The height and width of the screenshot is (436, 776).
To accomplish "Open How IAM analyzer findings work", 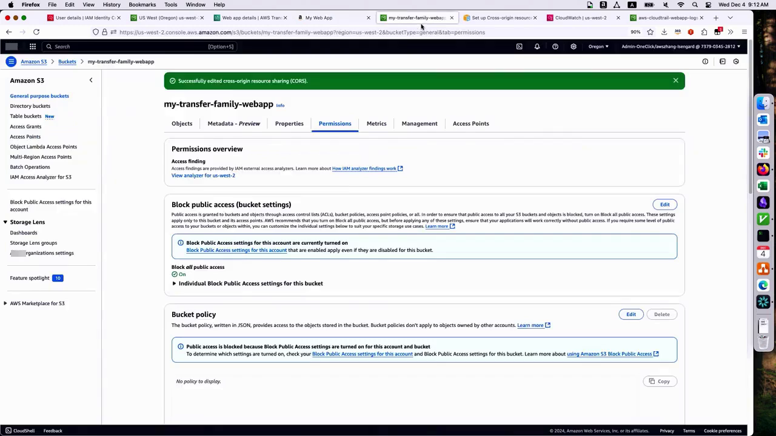I will tap(367, 168).
